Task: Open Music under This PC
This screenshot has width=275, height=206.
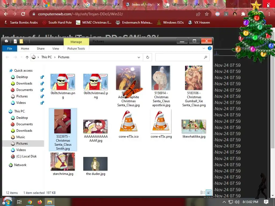Action: pos(20,137)
